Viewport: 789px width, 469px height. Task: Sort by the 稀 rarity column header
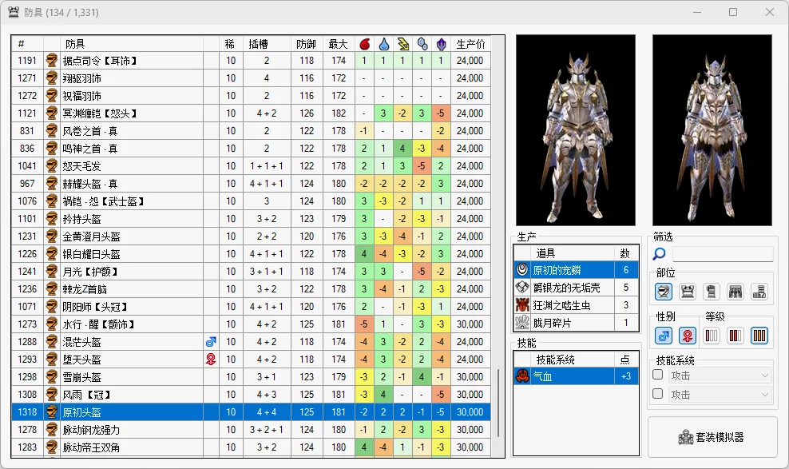231,44
